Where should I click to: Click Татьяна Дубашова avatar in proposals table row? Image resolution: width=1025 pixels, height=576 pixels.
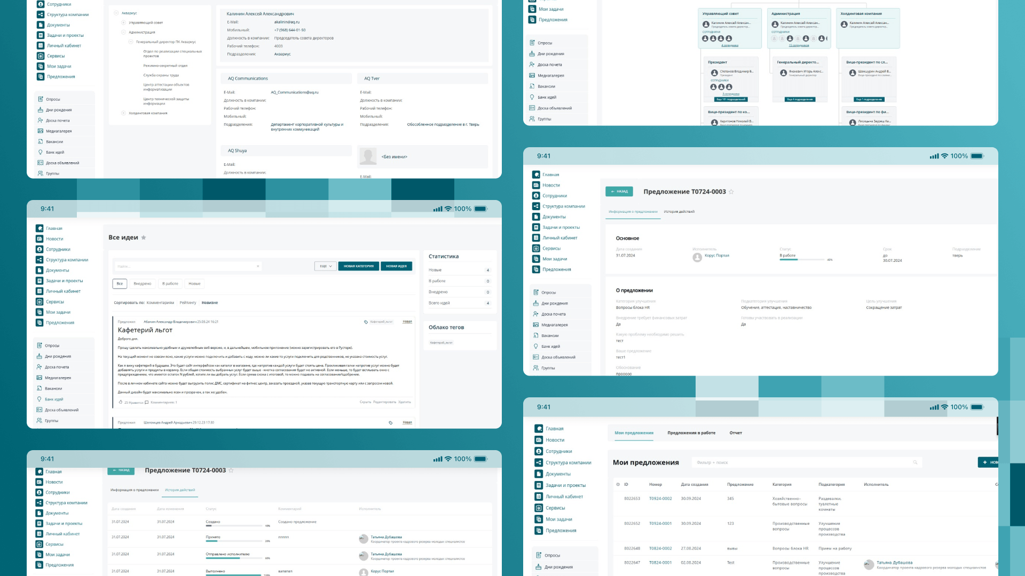tap(869, 564)
